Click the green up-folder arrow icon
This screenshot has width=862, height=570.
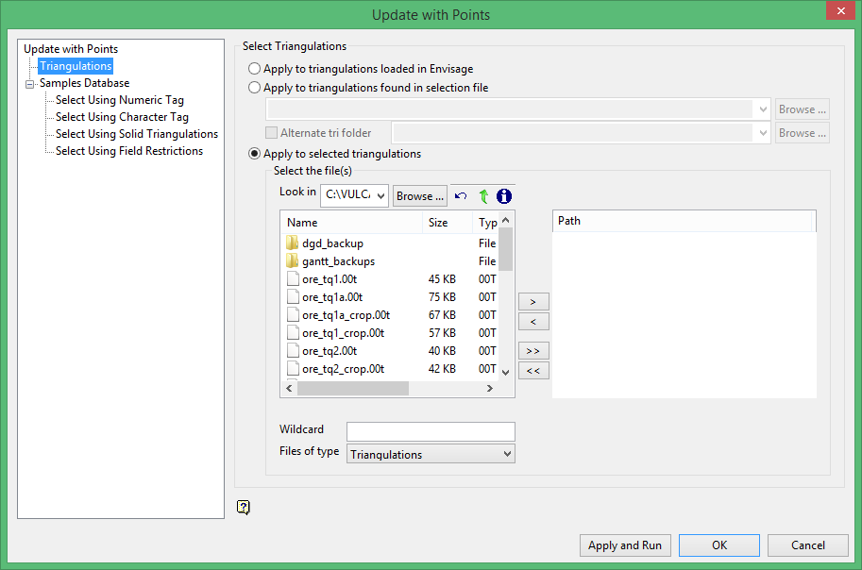(x=483, y=196)
